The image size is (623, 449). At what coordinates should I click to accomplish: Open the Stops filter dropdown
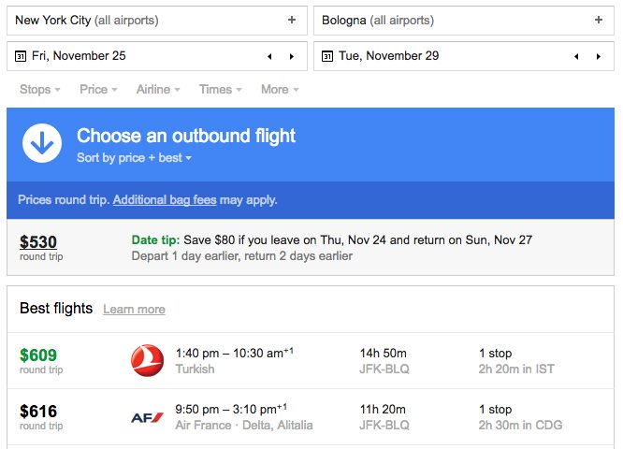(40, 90)
